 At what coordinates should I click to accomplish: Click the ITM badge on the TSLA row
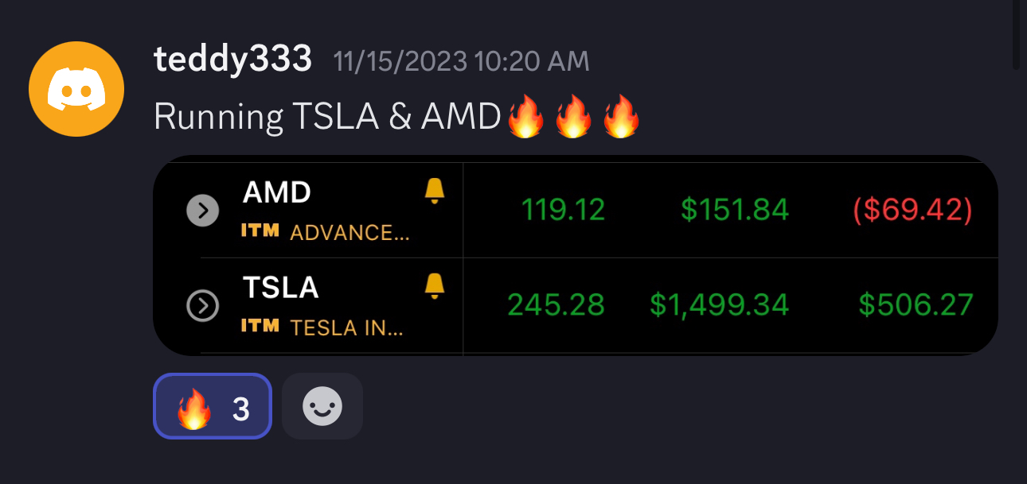260,325
